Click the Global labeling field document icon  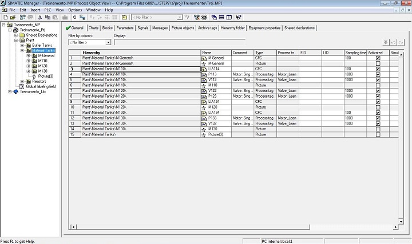point(22,87)
